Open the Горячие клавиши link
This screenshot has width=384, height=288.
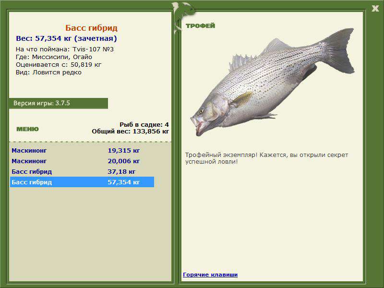(x=210, y=275)
